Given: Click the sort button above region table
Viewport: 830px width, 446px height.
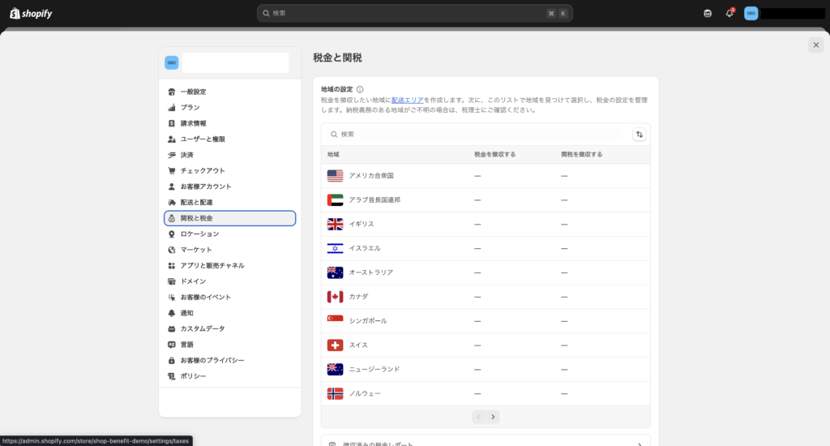Looking at the screenshot, I should tap(640, 135).
